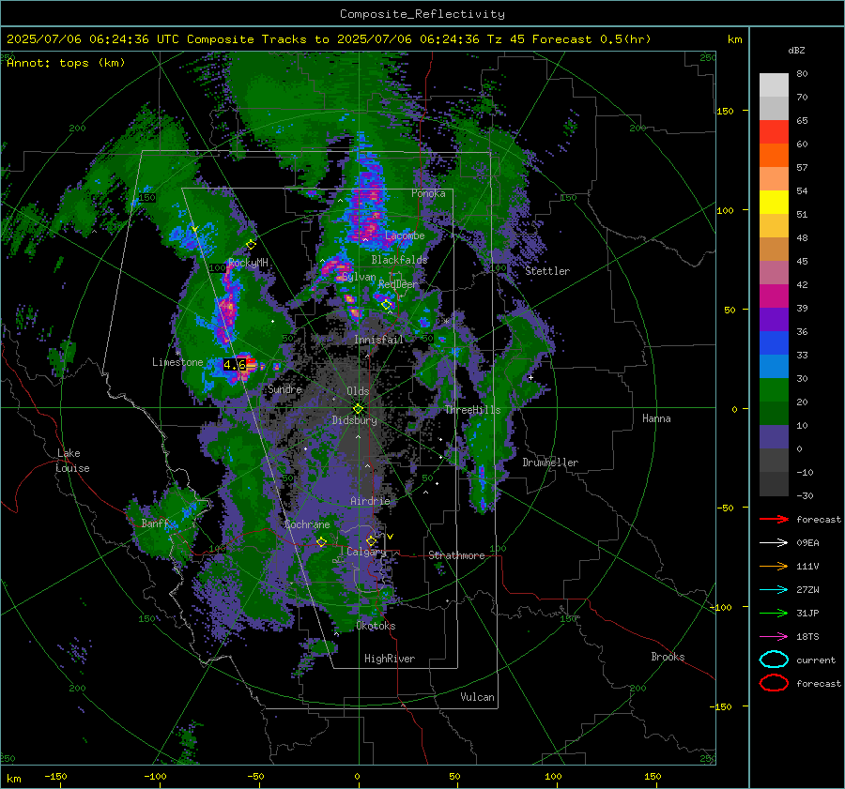Click the Olds town label
This screenshot has height=789, width=845.
[x=358, y=391]
